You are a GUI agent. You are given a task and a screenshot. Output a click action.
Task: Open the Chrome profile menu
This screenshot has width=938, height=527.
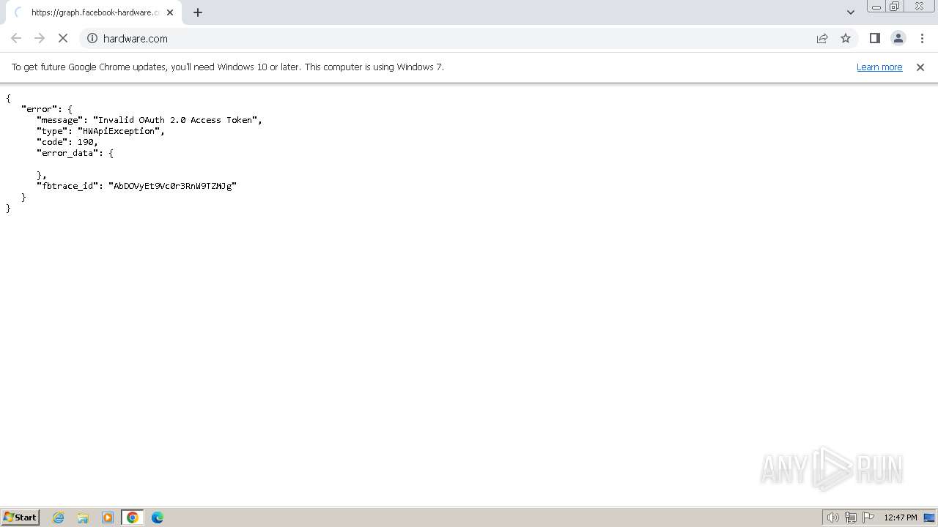[x=898, y=38]
